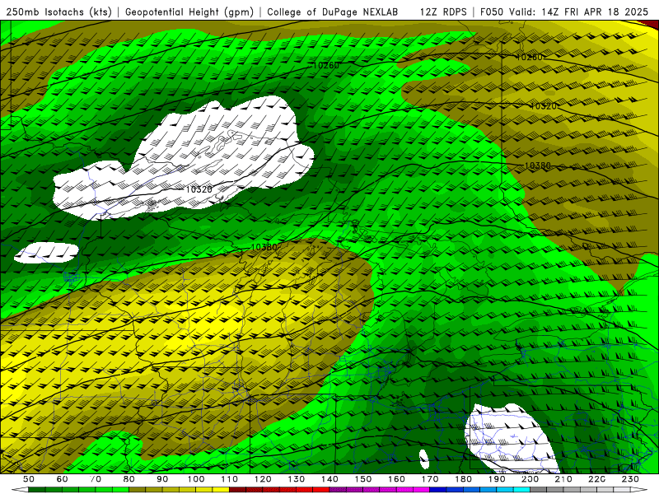Click the legend value 60
Image resolution: width=659 pixels, height=494 pixels.
tap(63, 479)
